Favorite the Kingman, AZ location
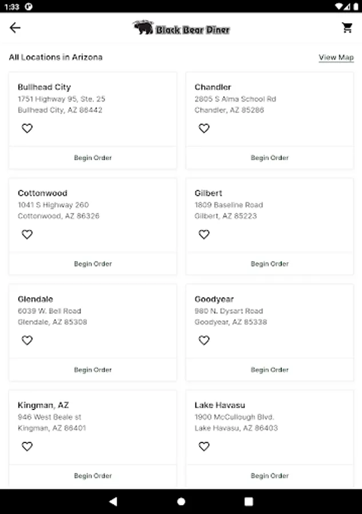The height and width of the screenshot is (514, 362). (x=27, y=447)
